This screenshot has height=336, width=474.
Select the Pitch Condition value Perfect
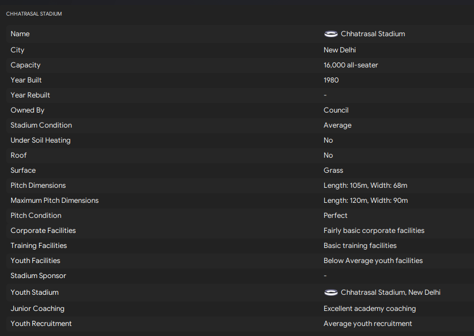(335, 216)
